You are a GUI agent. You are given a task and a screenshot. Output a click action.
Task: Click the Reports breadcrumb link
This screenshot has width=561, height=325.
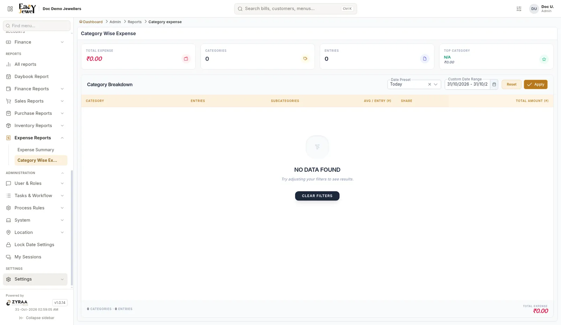pyautogui.click(x=135, y=22)
